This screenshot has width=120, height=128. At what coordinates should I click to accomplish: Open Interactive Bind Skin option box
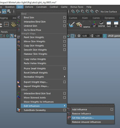pos(65,21)
